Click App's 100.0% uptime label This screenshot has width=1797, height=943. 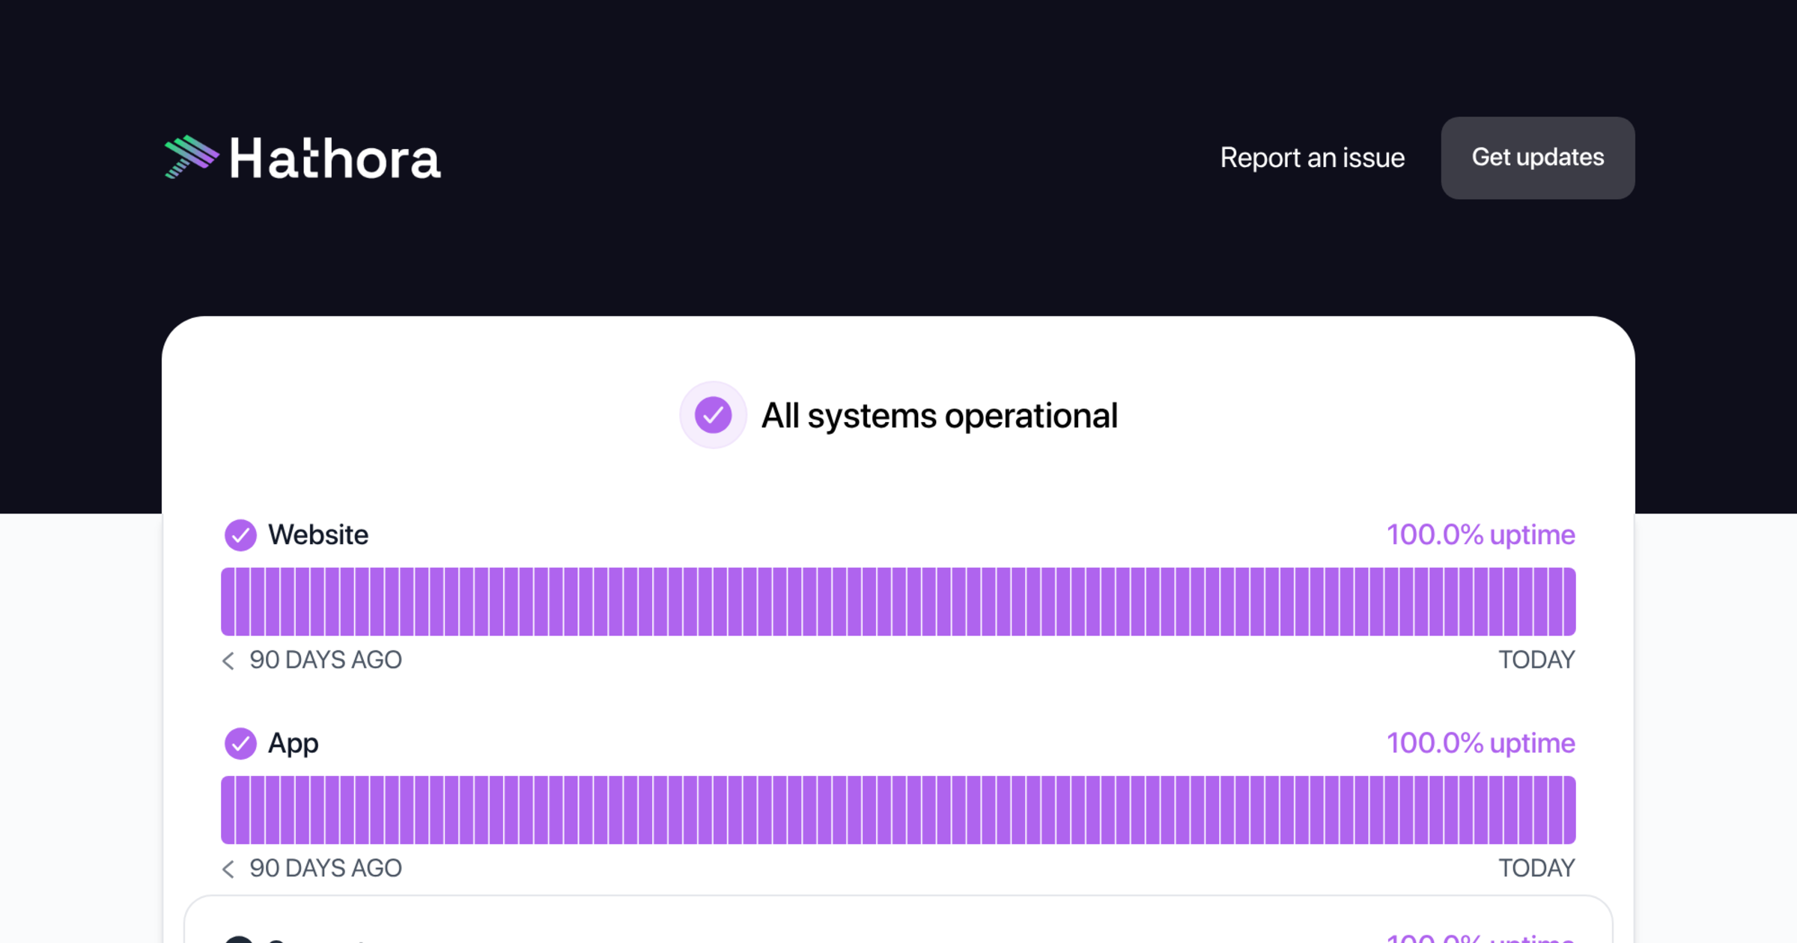(1480, 743)
